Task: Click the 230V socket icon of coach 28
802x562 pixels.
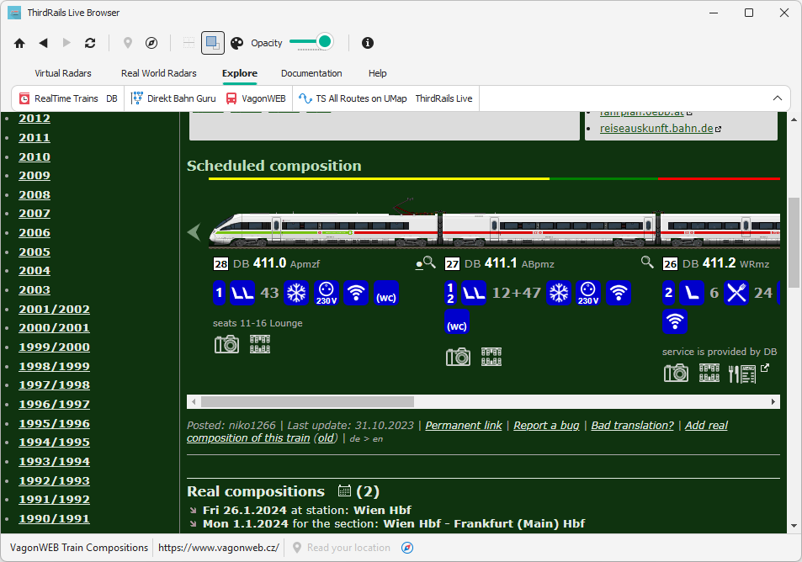Action: 327,293
